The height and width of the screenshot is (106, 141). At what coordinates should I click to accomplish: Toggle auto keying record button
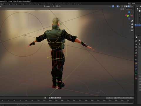(x=45, y=98)
